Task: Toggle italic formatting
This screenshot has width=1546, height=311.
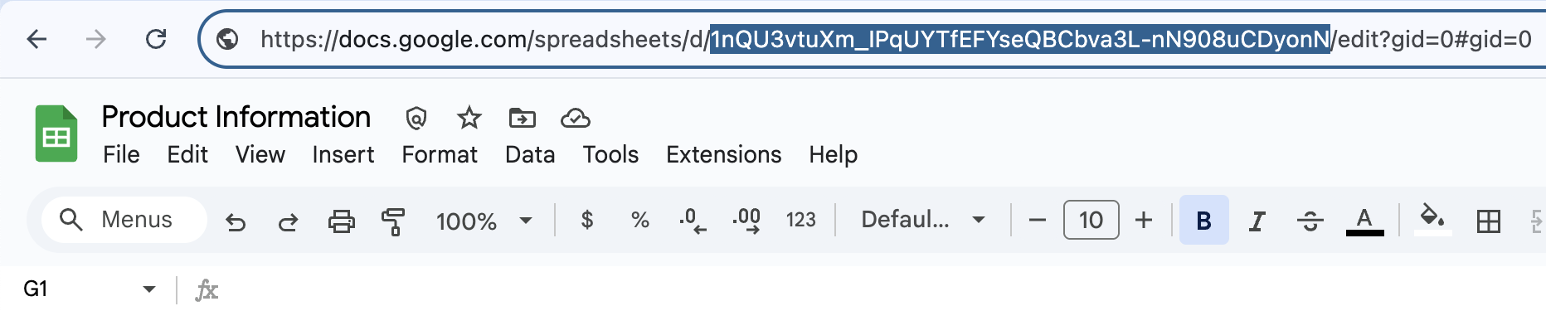Action: tap(1257, 221)
